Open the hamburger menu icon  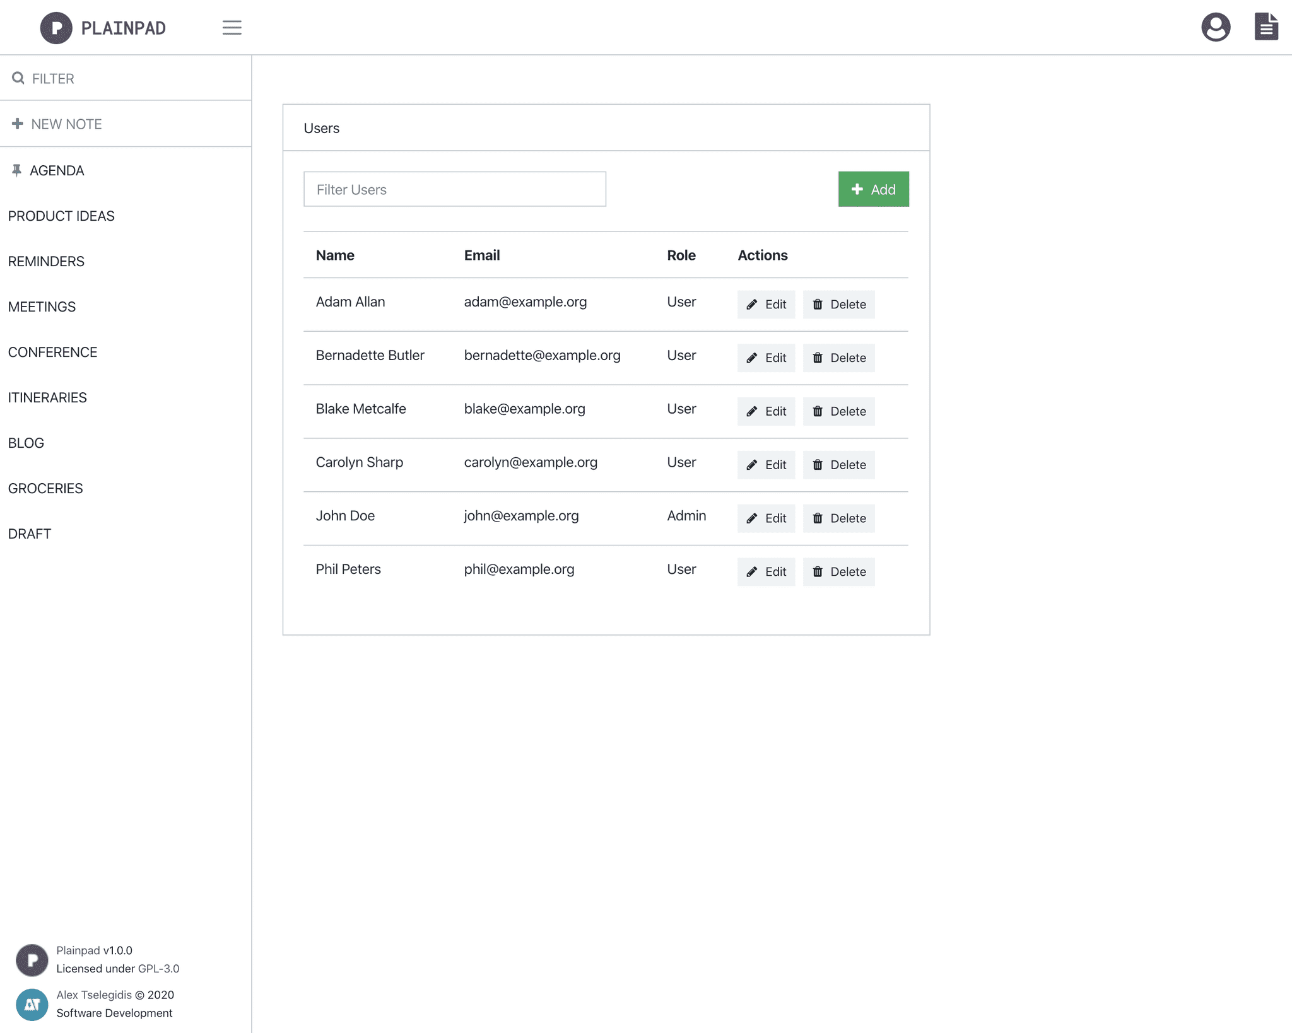(231, 27)
